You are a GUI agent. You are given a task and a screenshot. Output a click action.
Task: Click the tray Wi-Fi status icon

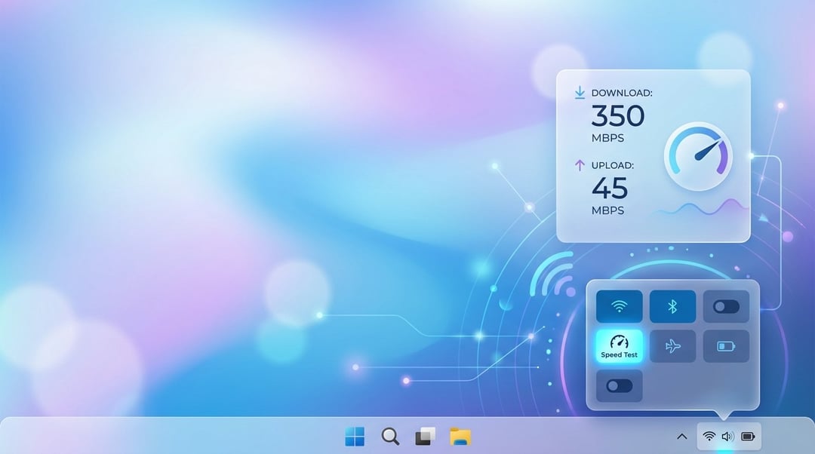click(708, 436)
